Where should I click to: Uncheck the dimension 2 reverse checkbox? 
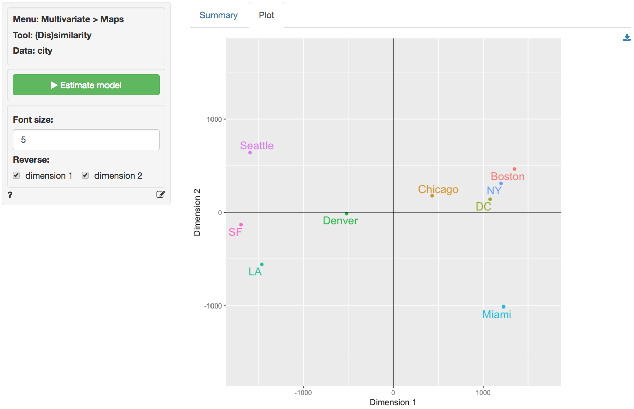[x=85, y=176]
